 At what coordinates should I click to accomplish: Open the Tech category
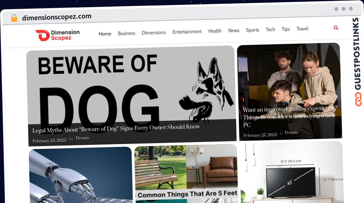click(x=270, y=29)
